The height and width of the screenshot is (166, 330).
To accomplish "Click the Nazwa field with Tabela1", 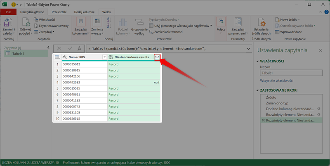I will (x=291, y=73).
